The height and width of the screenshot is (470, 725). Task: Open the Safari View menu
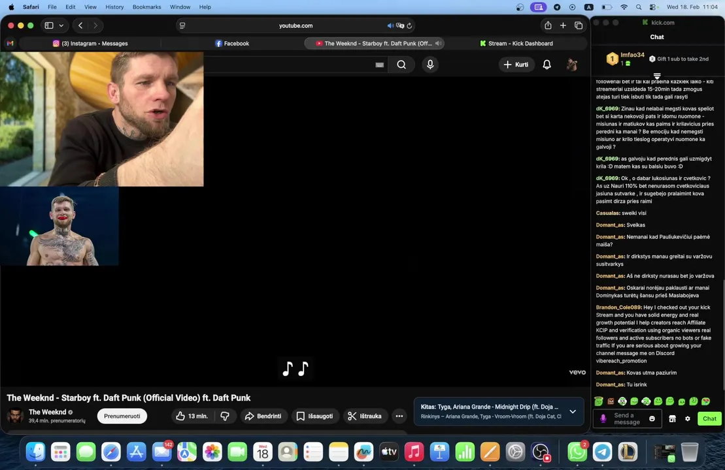[x=90, y=7]
